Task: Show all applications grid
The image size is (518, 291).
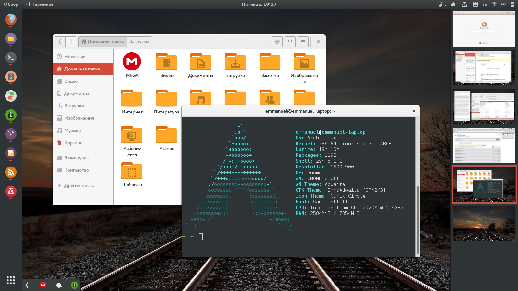Action: (x=11, y=280)
